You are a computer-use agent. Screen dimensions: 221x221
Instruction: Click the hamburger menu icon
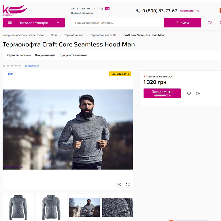[10, 23]
